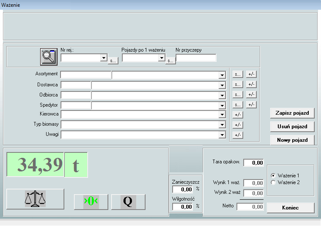Viewport: 321px width, 226px height.
Task: Click the green zero scale button
Action: [x=91, y=202]
